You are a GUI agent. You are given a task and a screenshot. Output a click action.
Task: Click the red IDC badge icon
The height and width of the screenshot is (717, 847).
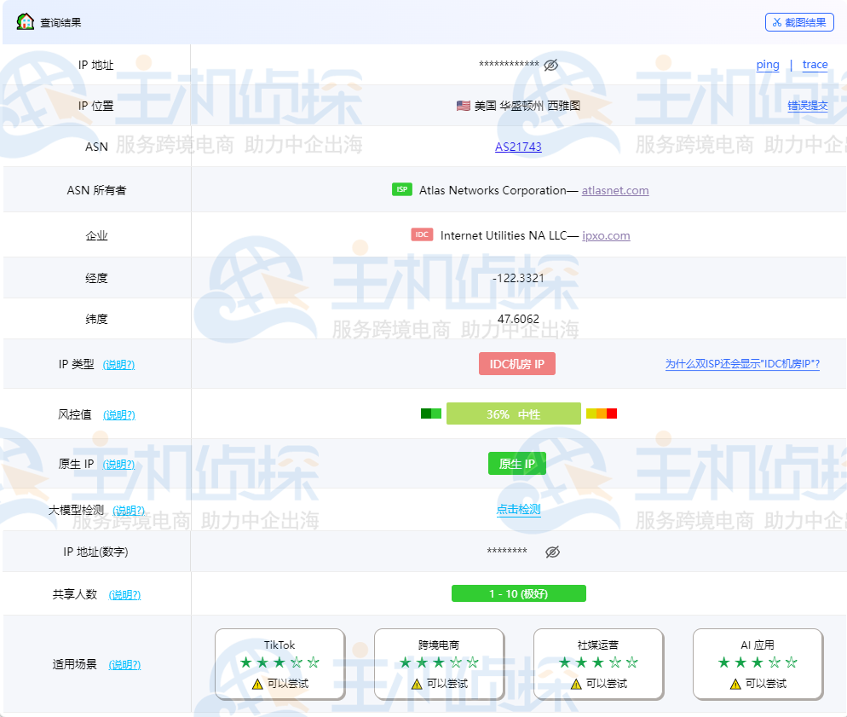tap(422, 234)
